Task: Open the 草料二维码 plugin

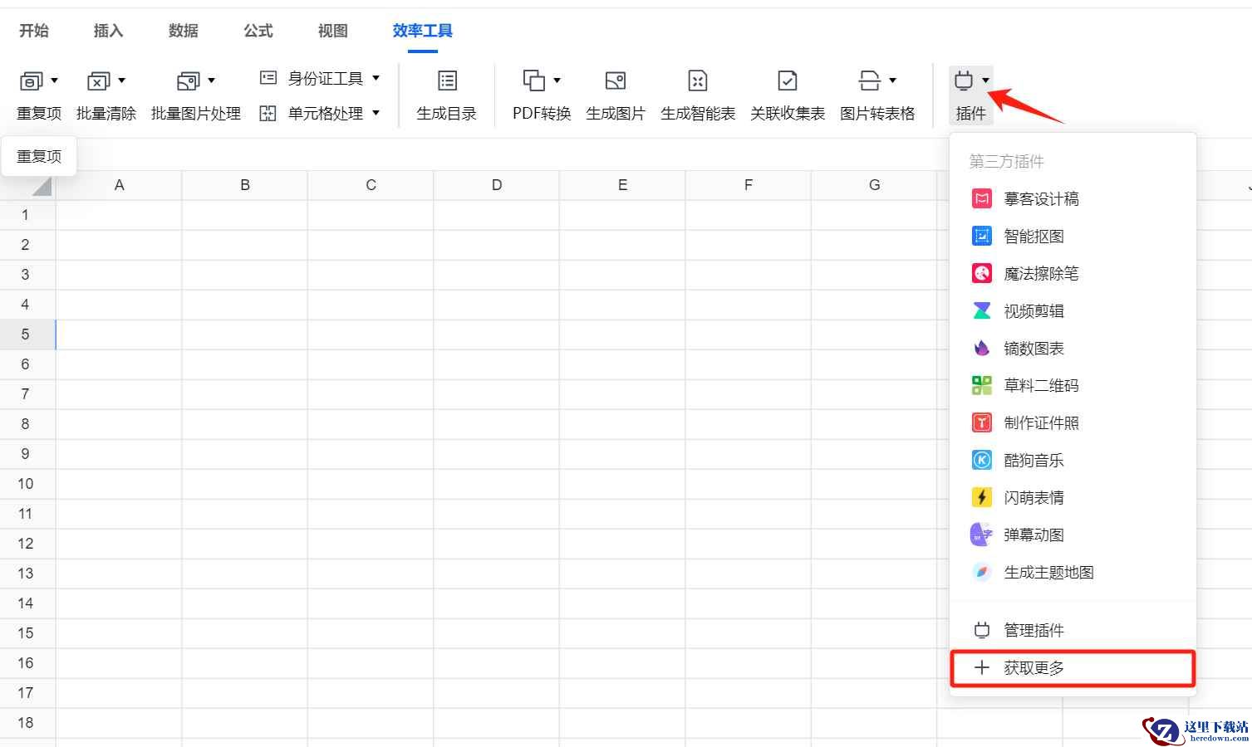Action: [1040, 386]
